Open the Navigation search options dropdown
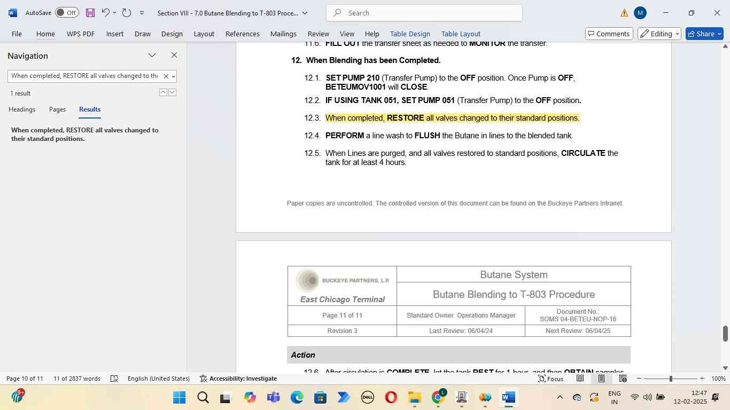 (x=173, y=76)
